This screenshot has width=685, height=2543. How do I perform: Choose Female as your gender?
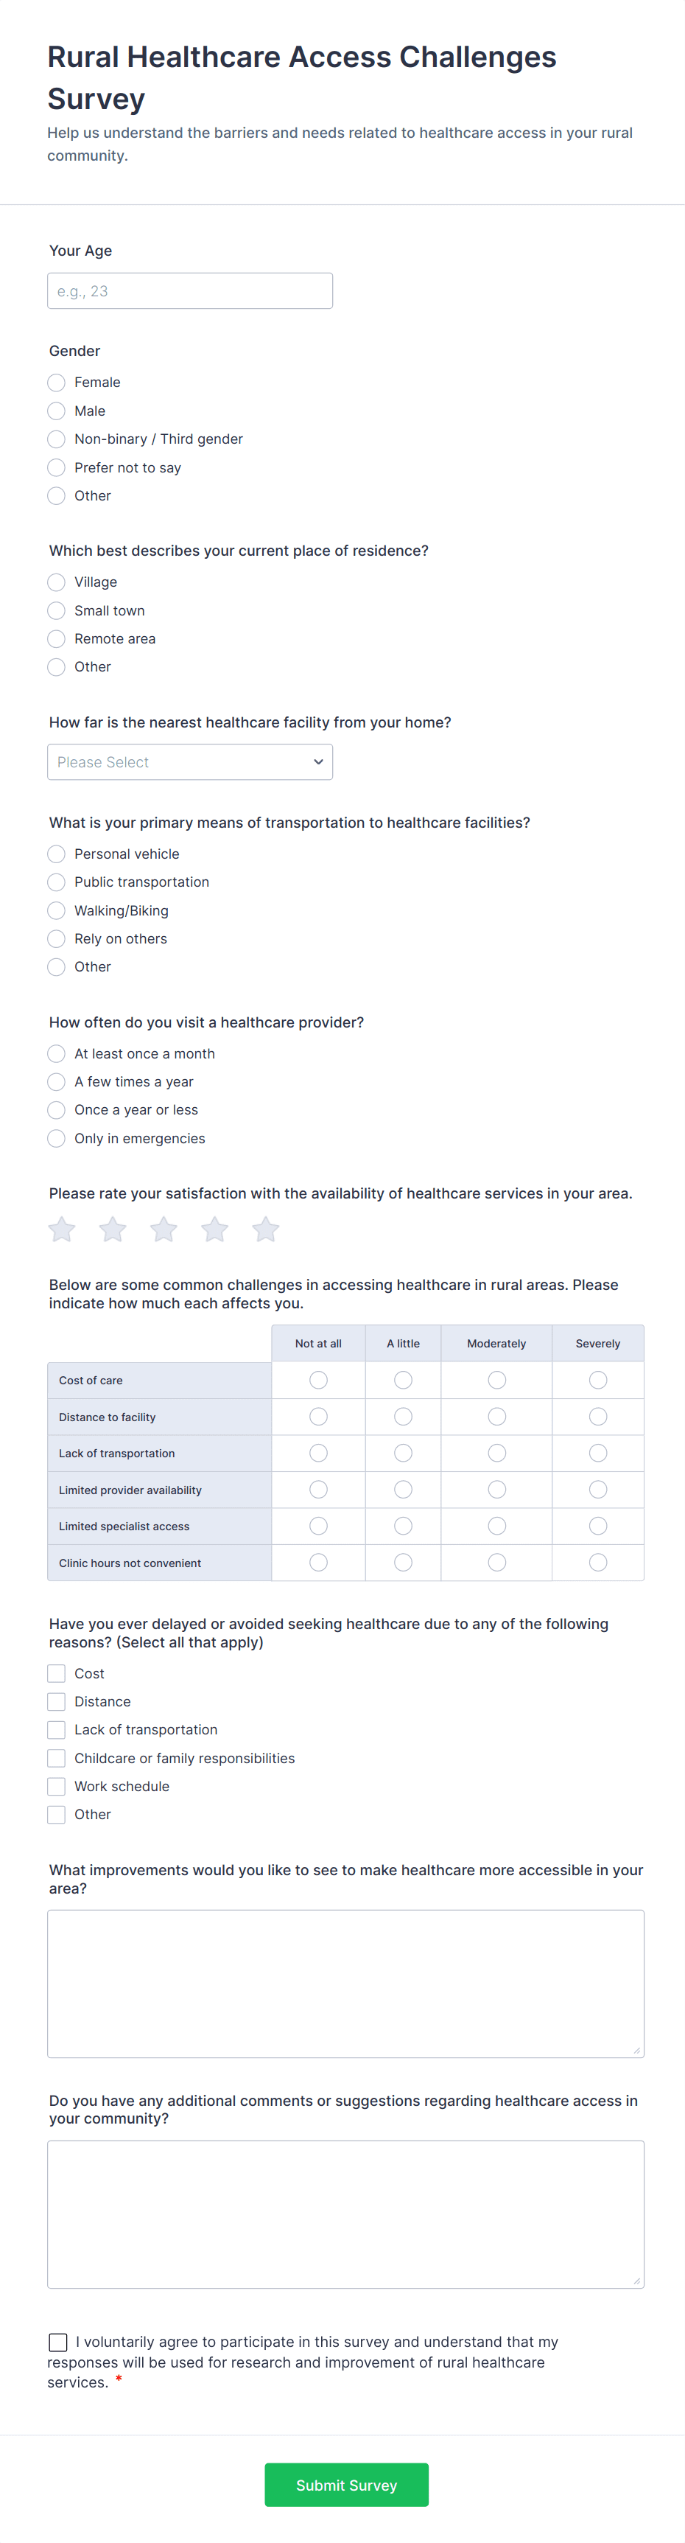click(56, 382)
